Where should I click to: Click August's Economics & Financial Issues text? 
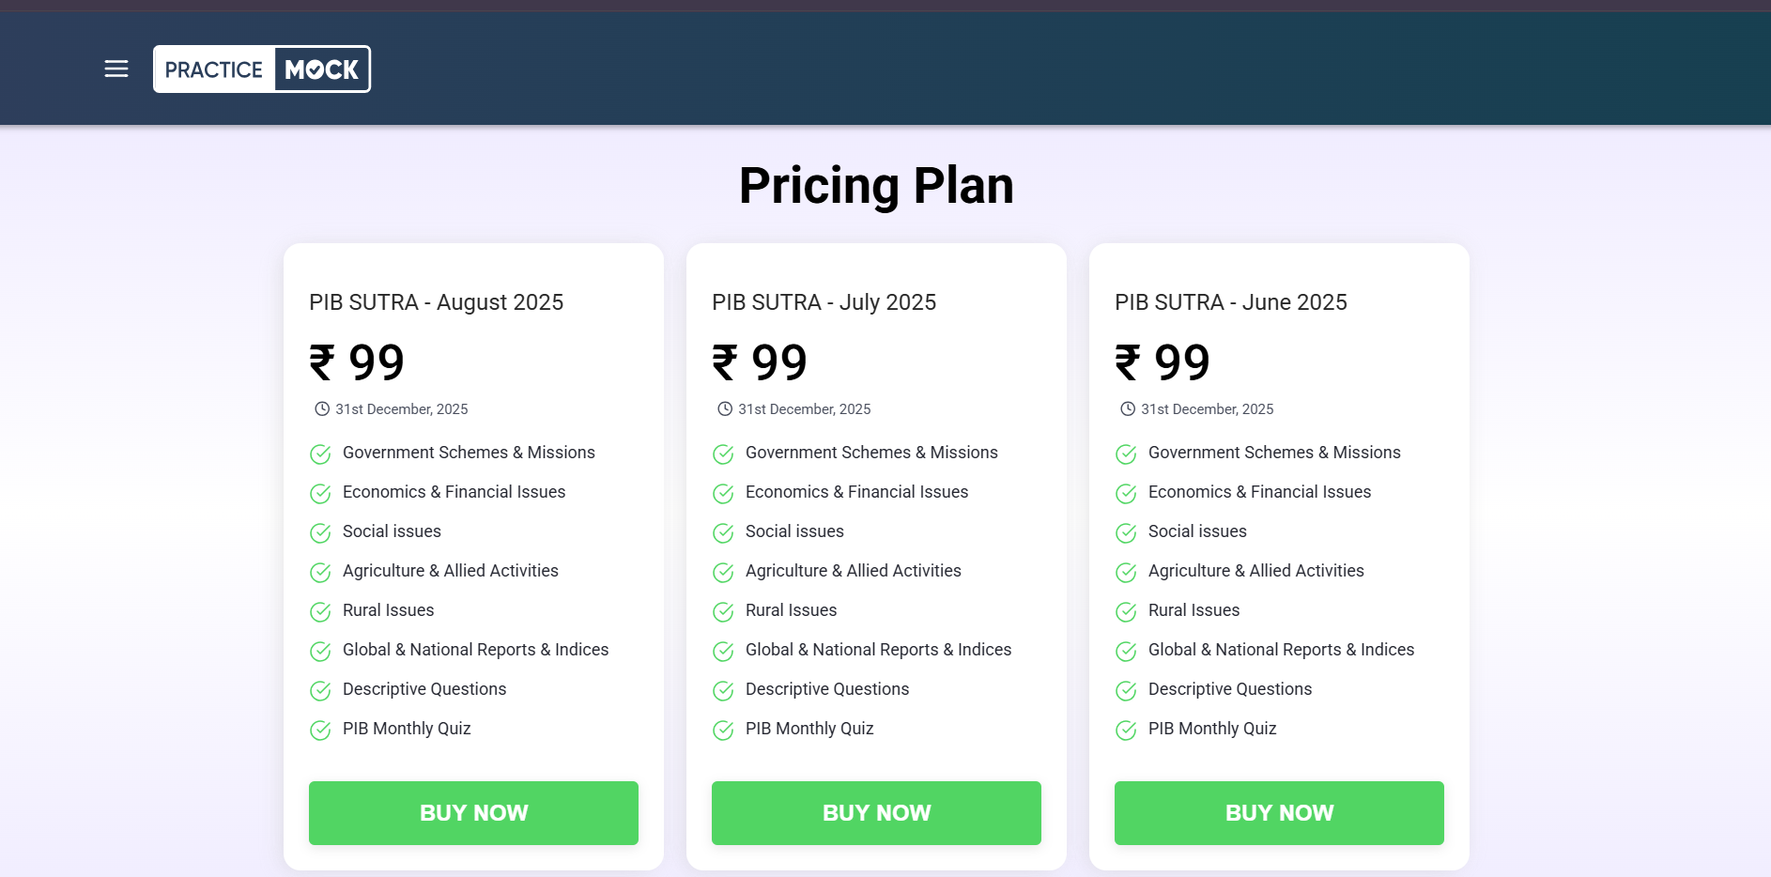[454, 492]
